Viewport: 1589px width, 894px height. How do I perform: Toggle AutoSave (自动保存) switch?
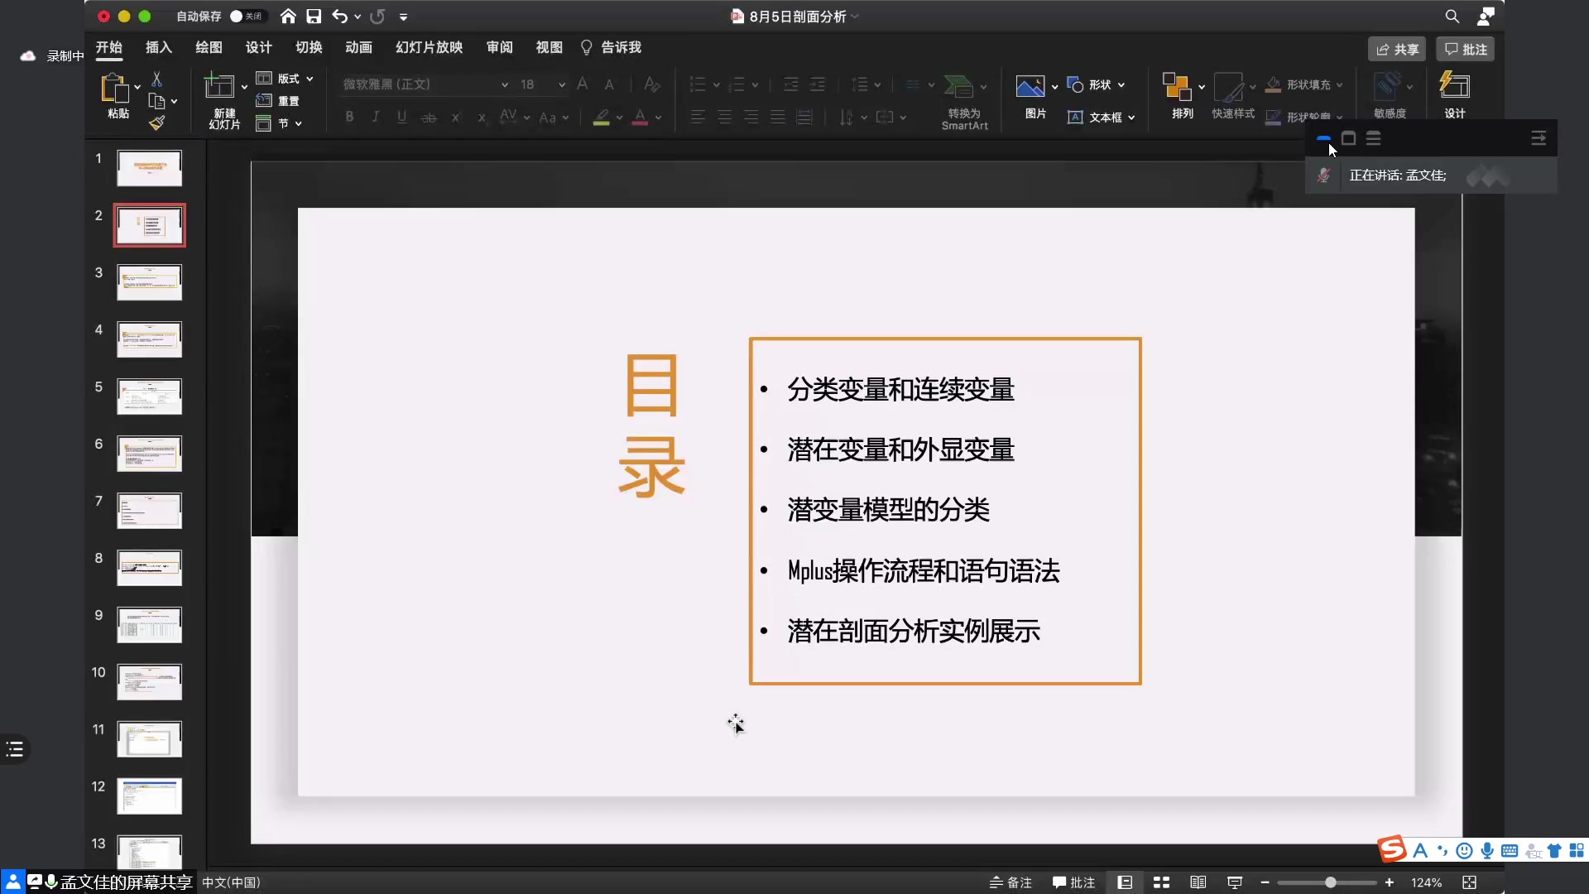coord(246,17)
